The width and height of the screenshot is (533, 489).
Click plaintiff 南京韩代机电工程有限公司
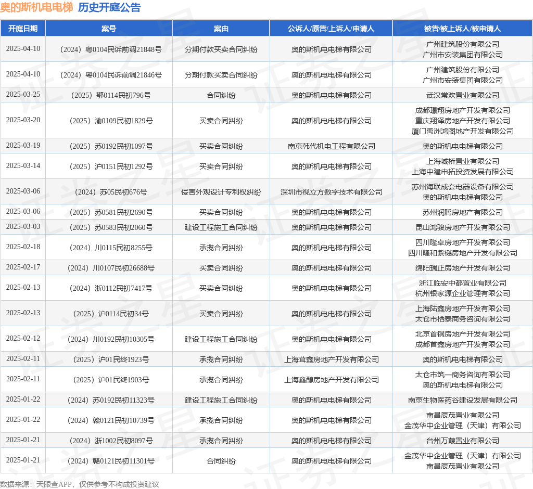(x=332, y=147)
